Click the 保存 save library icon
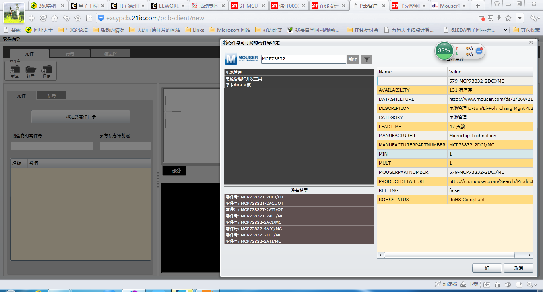 47,71
